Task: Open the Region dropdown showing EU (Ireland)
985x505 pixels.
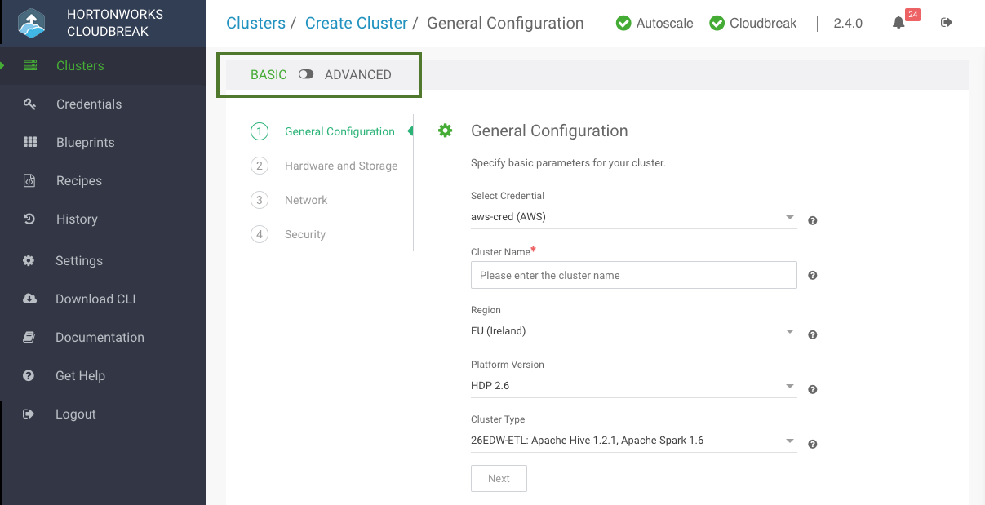Action: point(633,331)
